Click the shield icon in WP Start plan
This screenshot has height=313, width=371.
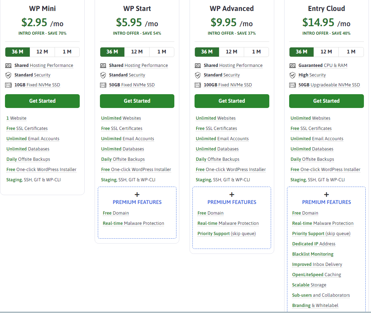pyautogui.click(x=103, y=75)
